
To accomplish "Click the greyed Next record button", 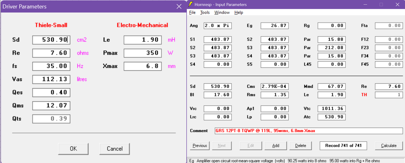I will [222, 145].
